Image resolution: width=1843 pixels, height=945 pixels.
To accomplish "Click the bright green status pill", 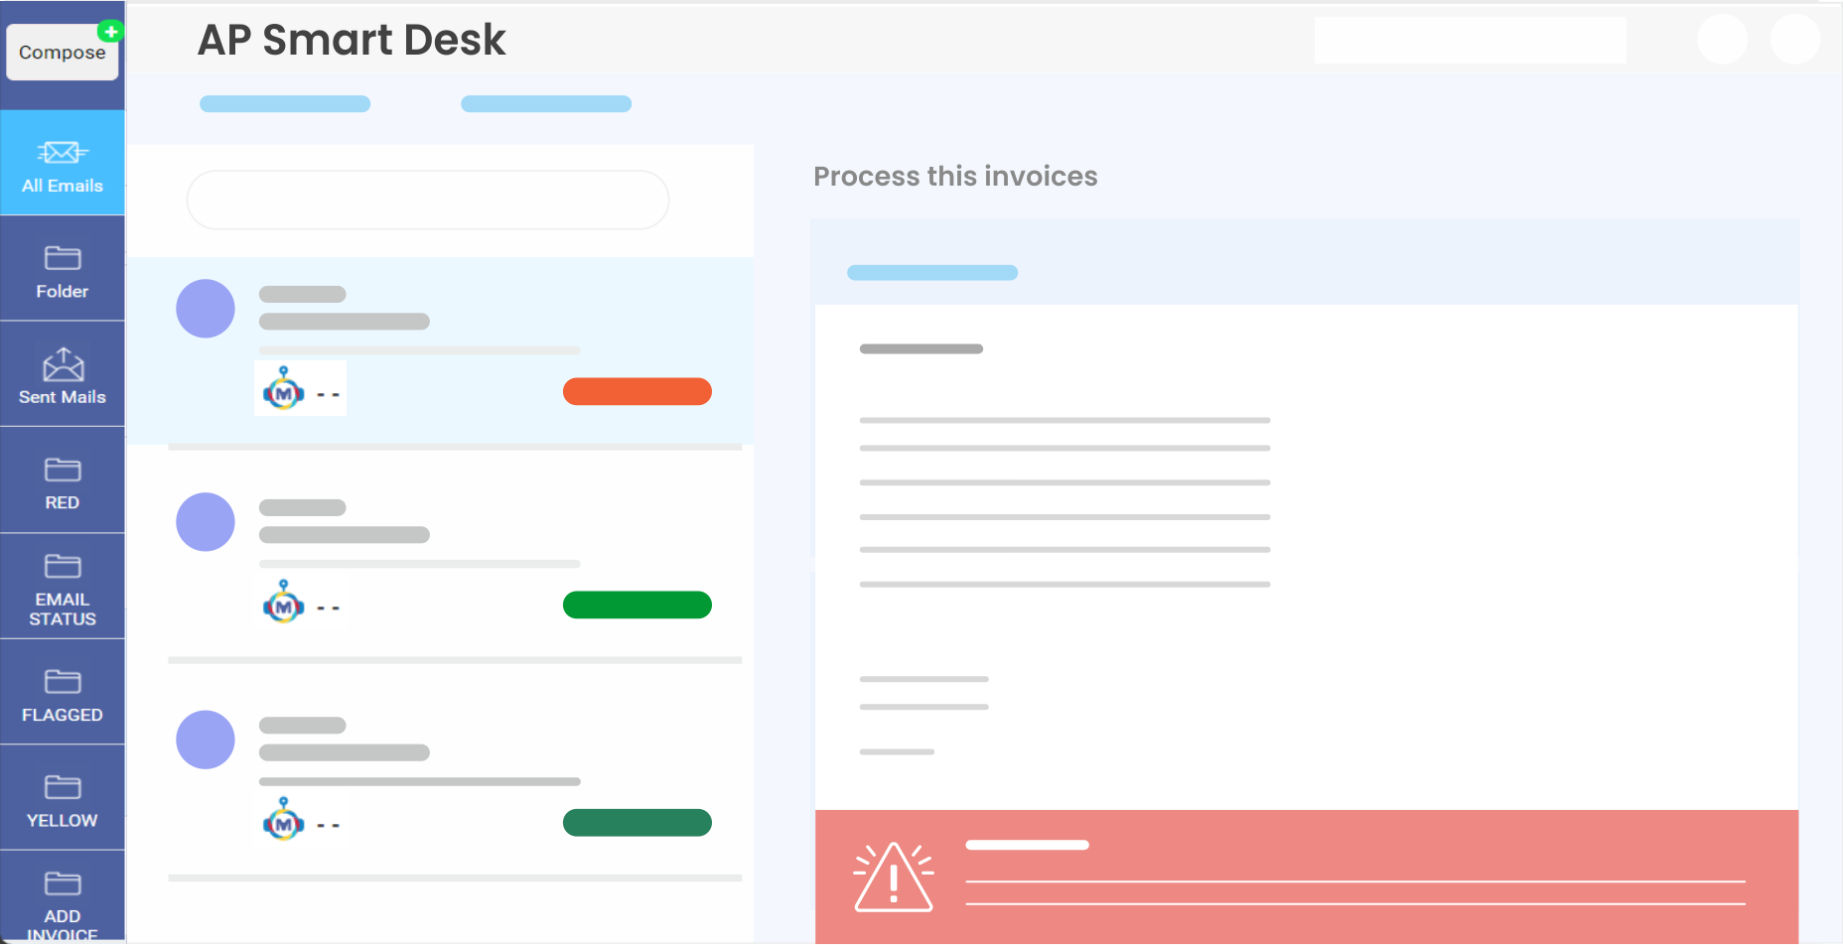I will pos(637,605).
